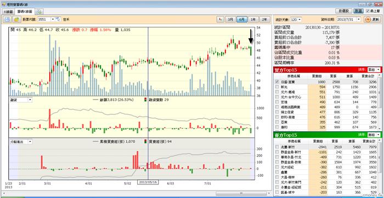Click the 統計區間 20130130 ~ 20130731 value
The height and width of the screenshot is (198, 384).
323,27
